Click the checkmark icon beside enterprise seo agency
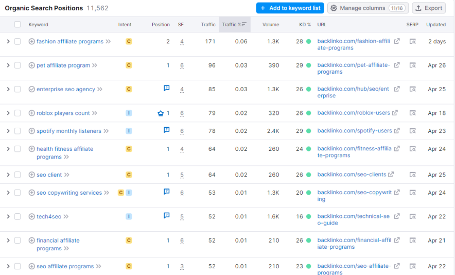Viewport: 455px width, 275px height. click(x=32, y=89)
